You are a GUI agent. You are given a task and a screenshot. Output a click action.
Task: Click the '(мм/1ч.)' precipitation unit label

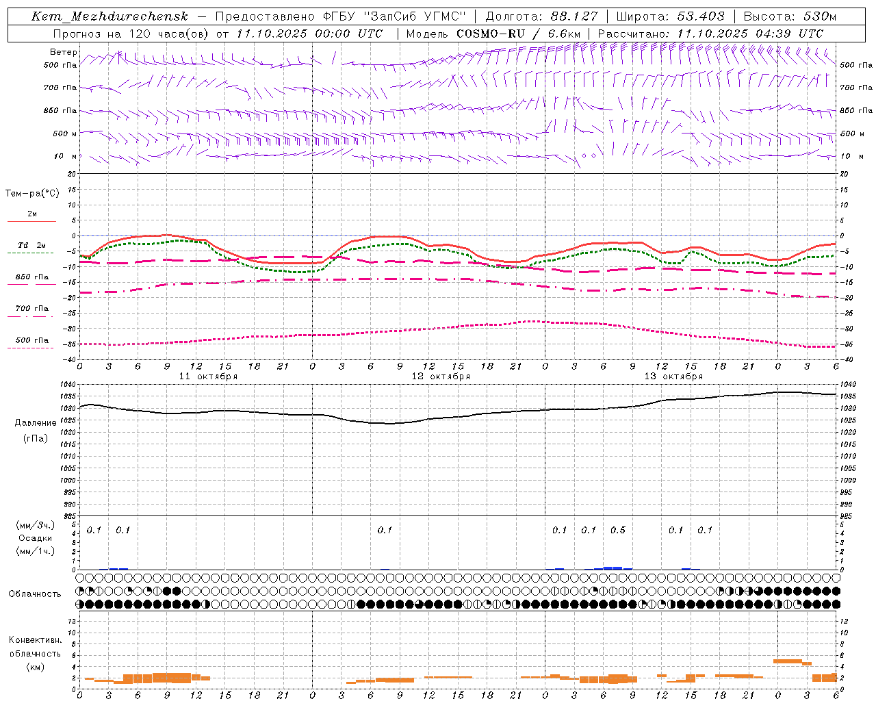(36, 551)
